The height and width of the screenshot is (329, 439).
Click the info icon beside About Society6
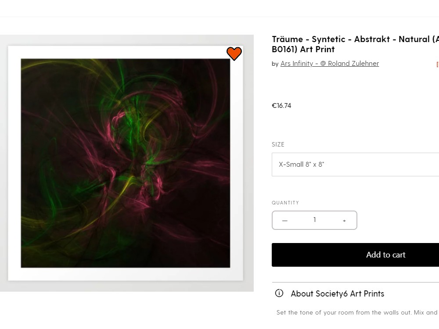click(x=279, y=293)
